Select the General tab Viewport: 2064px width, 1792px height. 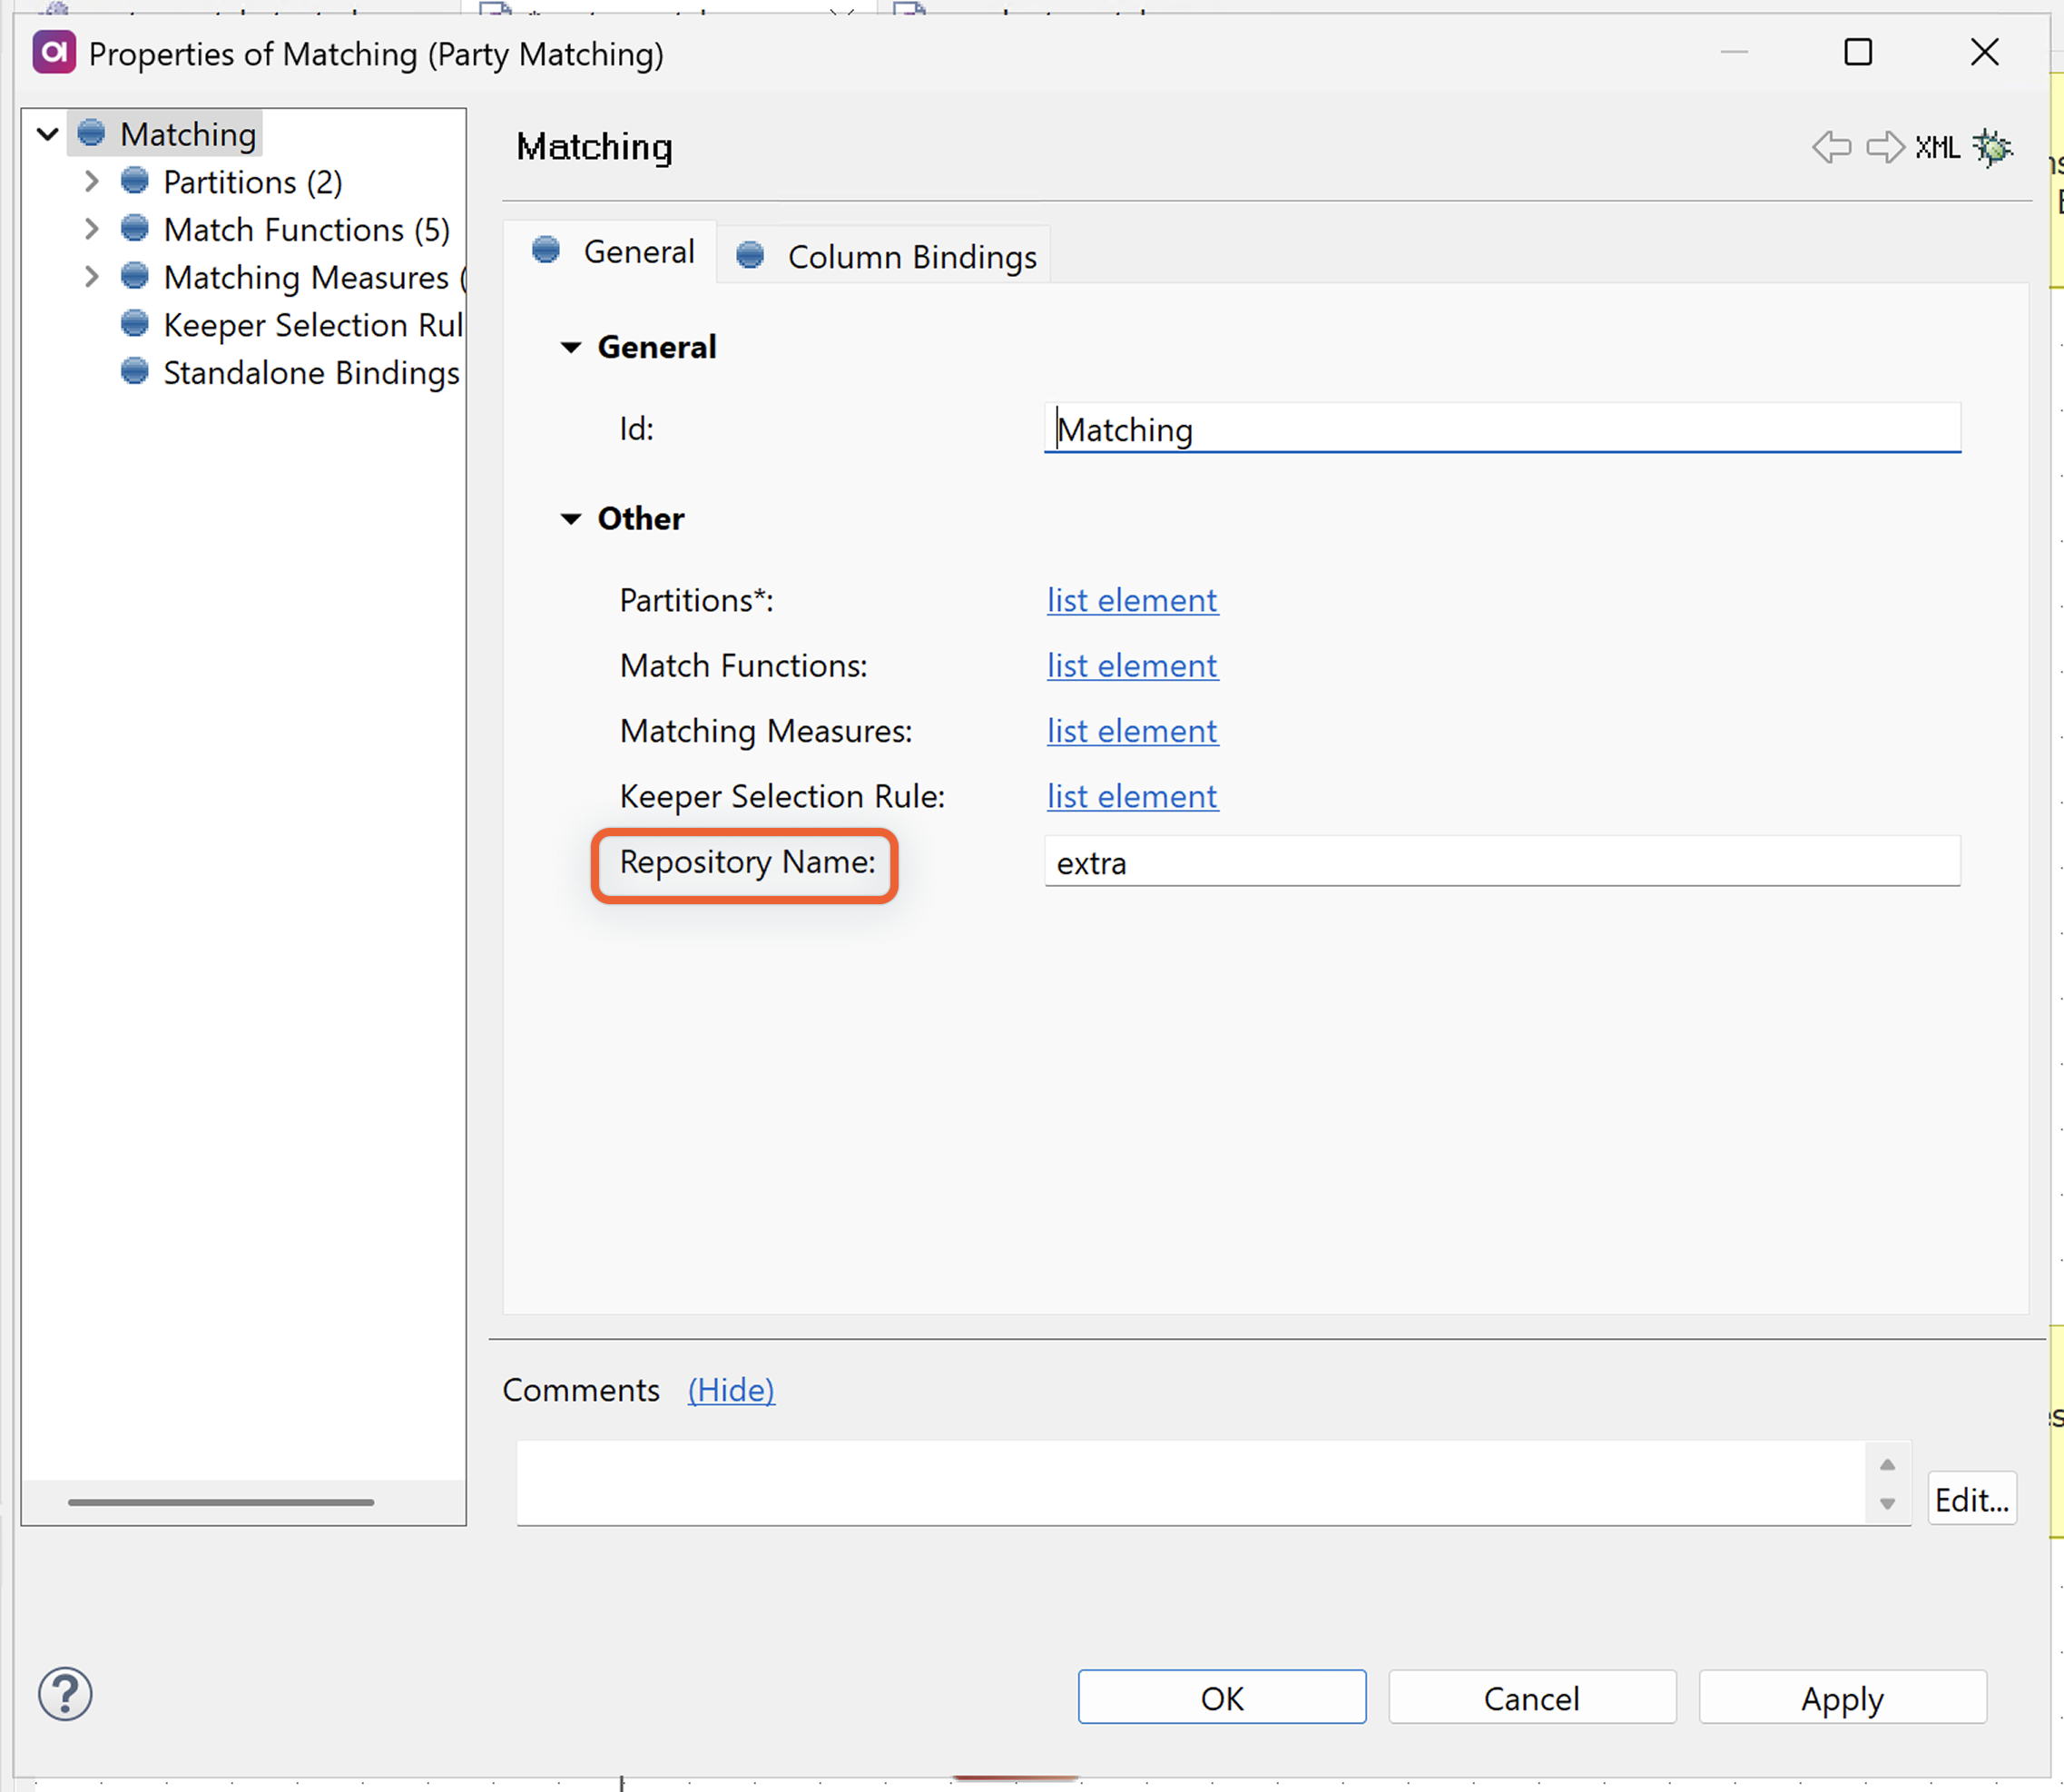pyautogui.click(x=638, y=252)
